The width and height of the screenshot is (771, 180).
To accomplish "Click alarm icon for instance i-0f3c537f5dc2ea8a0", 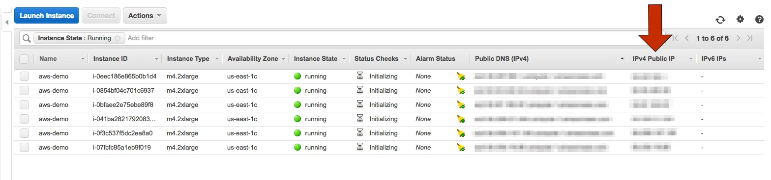I will click(460, 133).
